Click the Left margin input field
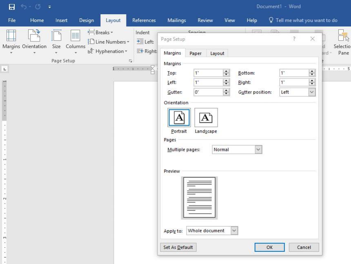This screenshot has width=351, height=264. coord(209,82)
